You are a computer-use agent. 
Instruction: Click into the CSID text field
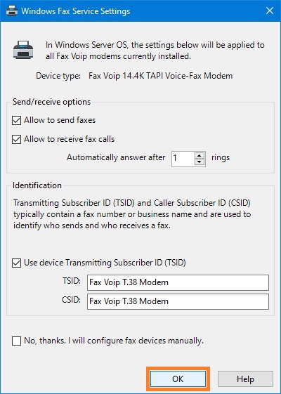(x=178, y=301)
